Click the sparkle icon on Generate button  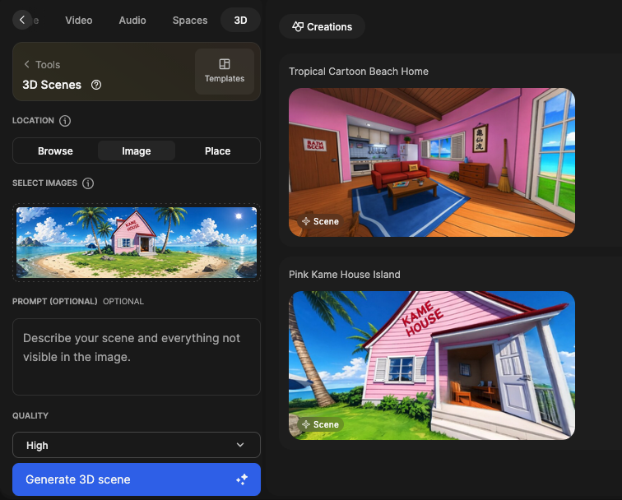pos(242,479)
